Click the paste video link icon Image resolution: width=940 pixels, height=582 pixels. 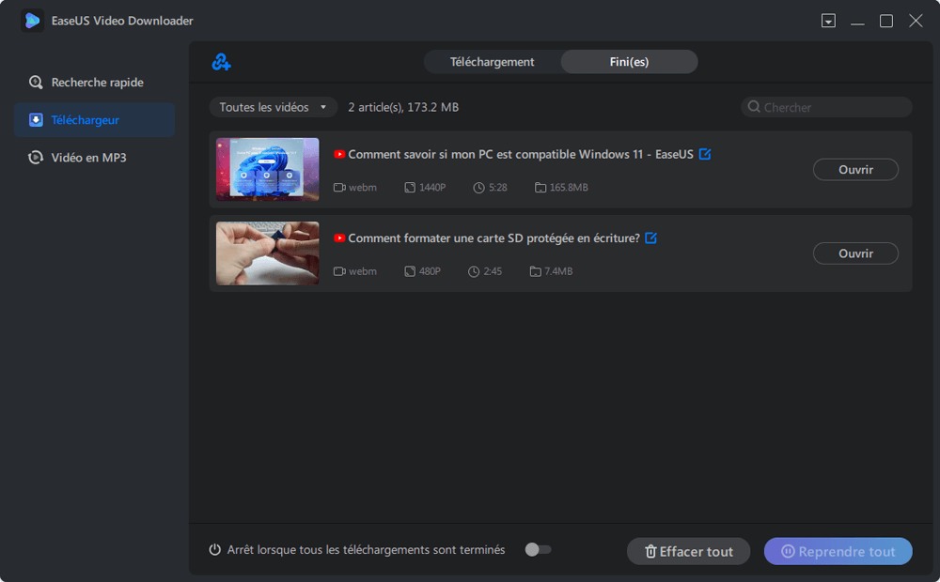click(220, 61)
